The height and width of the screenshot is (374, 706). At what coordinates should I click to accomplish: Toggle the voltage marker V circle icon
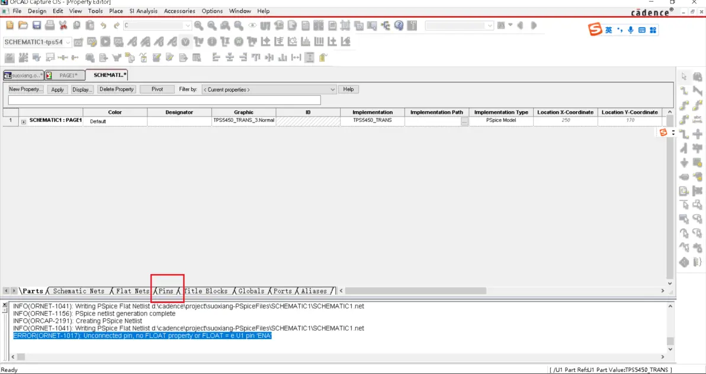point(185,42)
